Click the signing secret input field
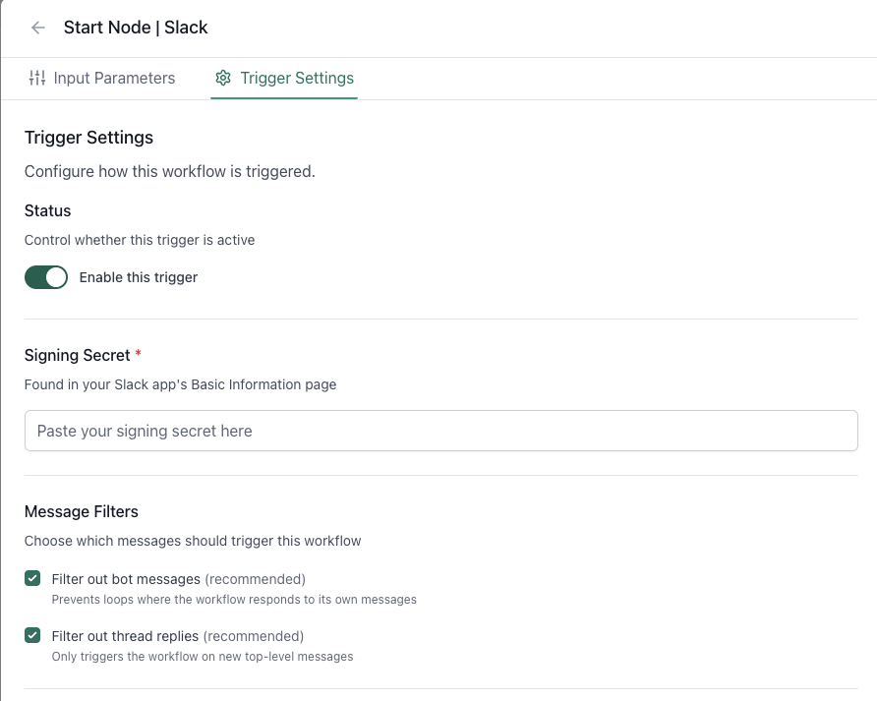 coord(440,431)
